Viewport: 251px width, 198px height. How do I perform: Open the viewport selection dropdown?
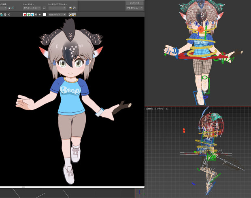coord(31,8)
